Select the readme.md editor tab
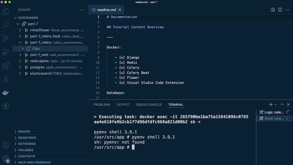Viewport: 293px width, 165px height. click(x=106, y=10)
